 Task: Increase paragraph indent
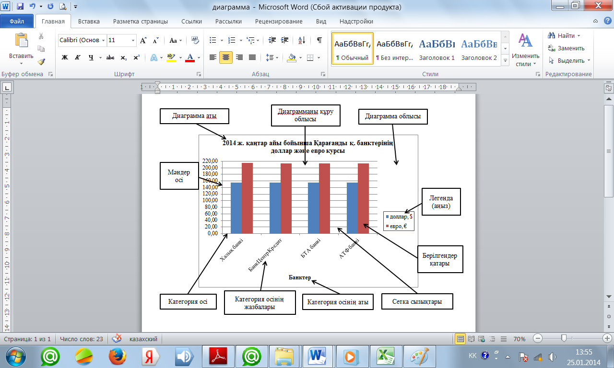coord(285,40)
